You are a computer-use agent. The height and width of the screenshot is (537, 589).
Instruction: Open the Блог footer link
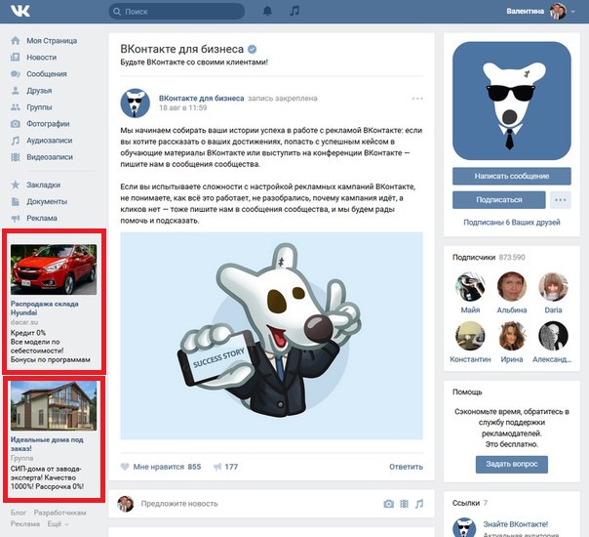(x=19, y=513)
